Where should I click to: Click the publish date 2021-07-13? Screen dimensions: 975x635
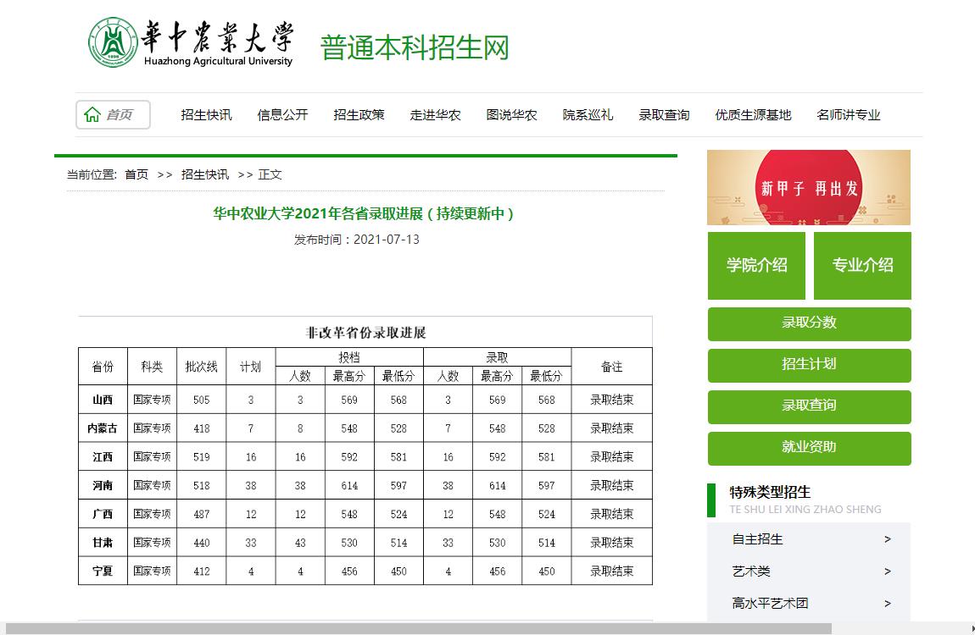[x=386, y=240]
